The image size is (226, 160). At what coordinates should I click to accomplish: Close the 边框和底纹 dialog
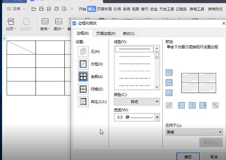(224, 23)
